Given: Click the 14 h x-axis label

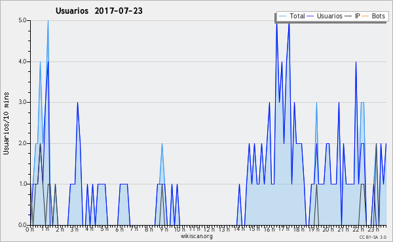Looking at the screenshot, I should tap(239, 229).
